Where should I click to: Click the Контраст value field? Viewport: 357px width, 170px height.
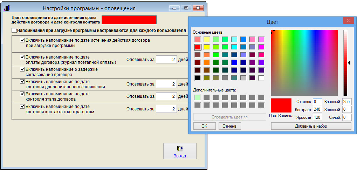click(318, 110)
